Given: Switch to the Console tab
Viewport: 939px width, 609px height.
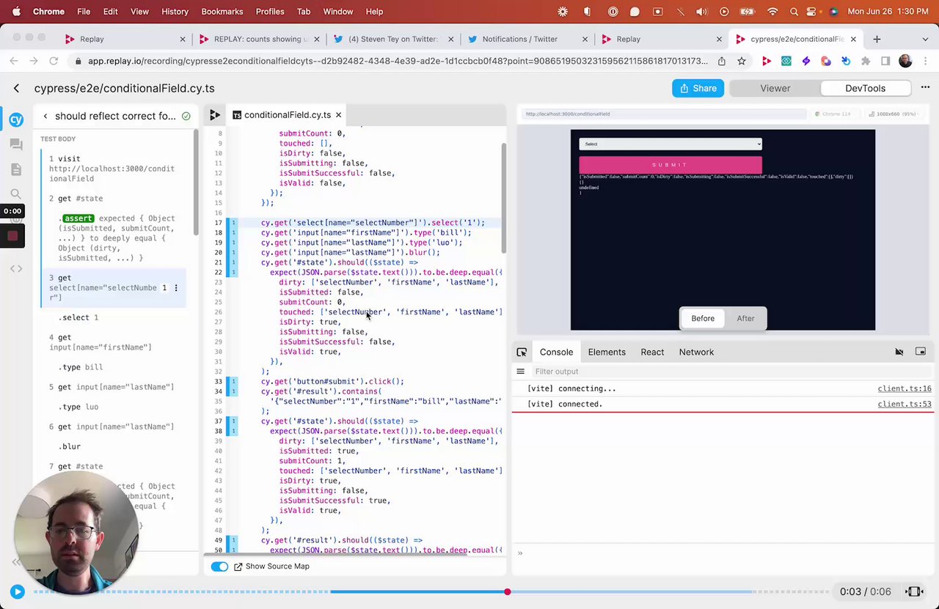Looking at the screenshot, I should [556, 352].
